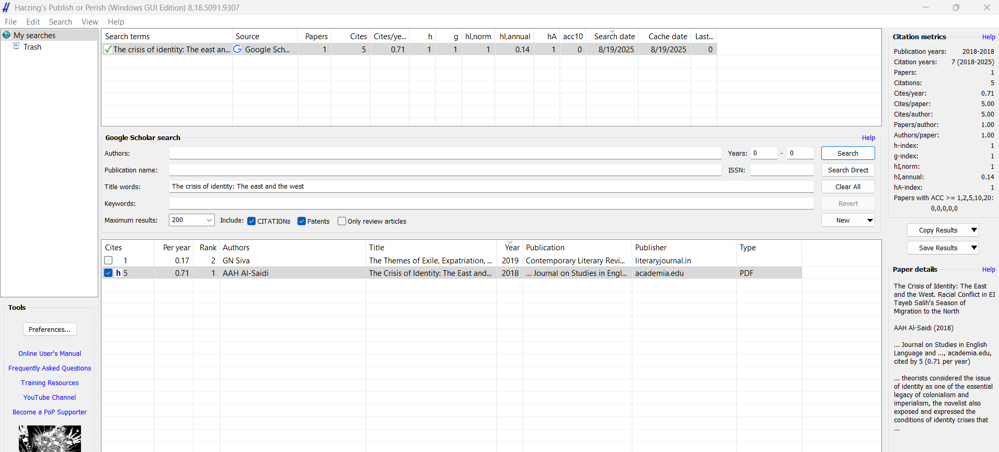This screenshot has height=452, width=999.
Task: Open the Save Results dropdown arrow
Action: (974, 248)
